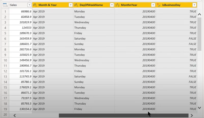Click the Sales value 282726.6
Viewport: 204px width, 118px height.
[x=25, y=49]
